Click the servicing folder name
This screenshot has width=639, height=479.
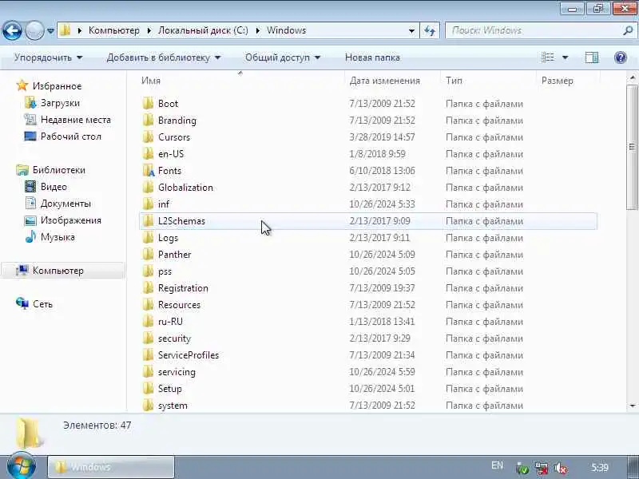point(177,372)
